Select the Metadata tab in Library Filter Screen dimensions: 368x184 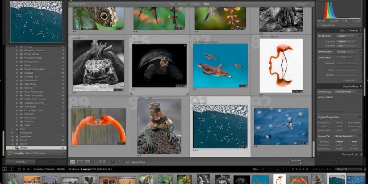195,4
